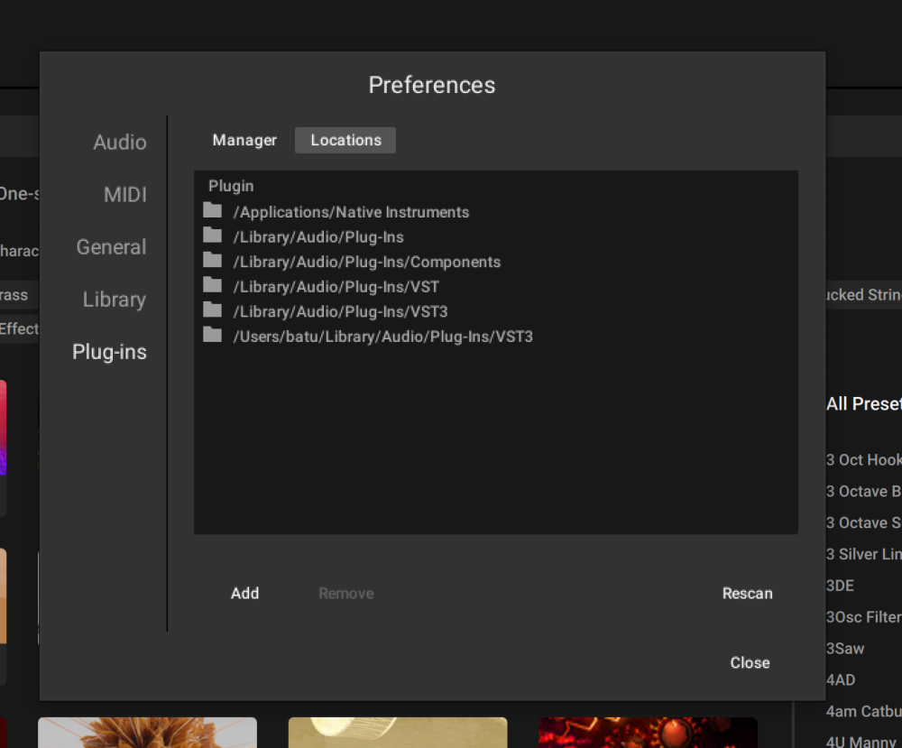Select the 3Saw preset
This screenshot has height=748, width=902.
tap(845, 649)
